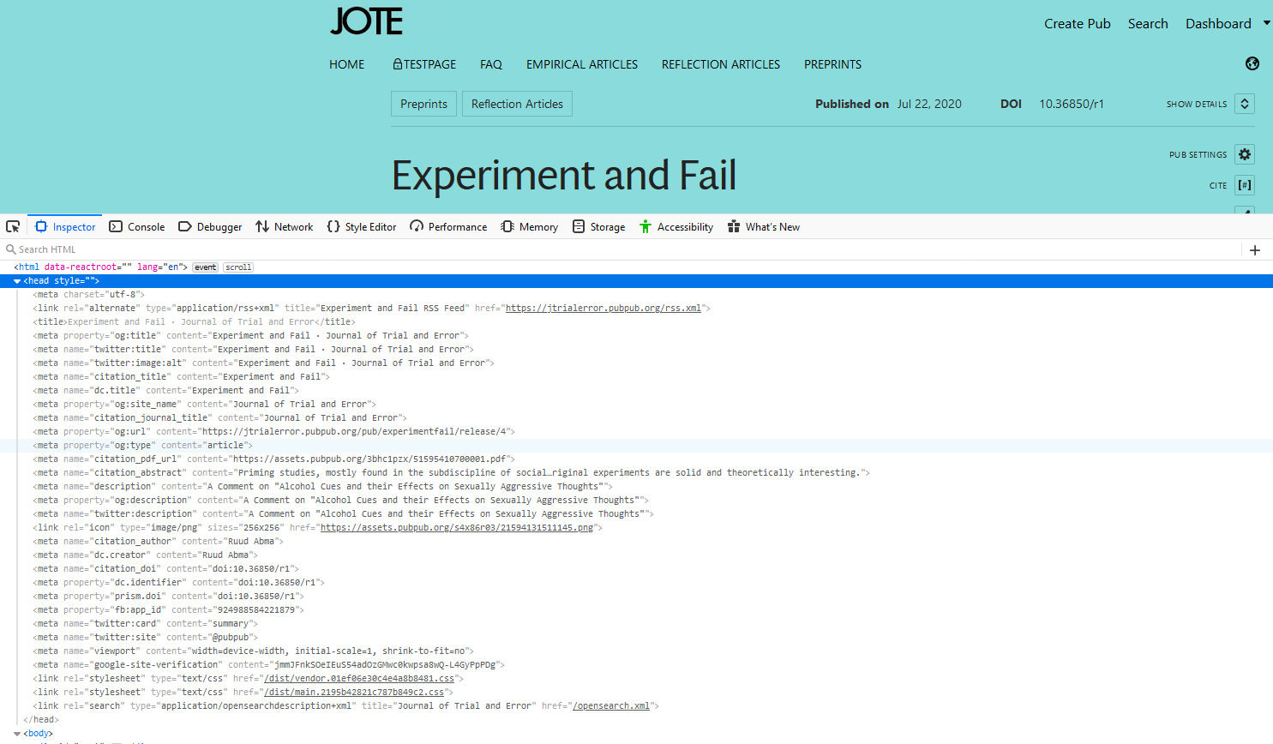Click the plus icon to add a DevTools tab
This screenshot has height=744, width=1273.
(1255, 249)
